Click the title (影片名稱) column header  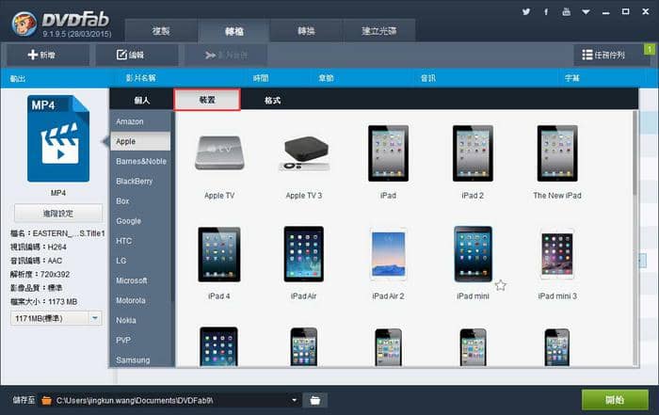141,78
